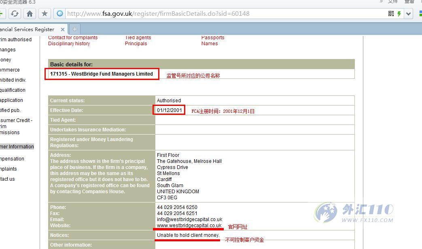Click the green lightning speed-mode icon

click(399, 13)
